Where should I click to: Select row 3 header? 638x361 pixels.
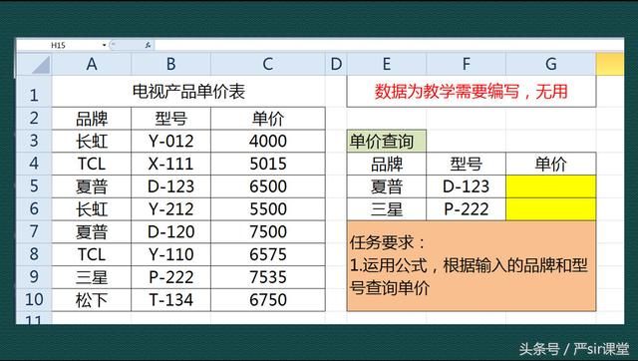pos(34,141)
